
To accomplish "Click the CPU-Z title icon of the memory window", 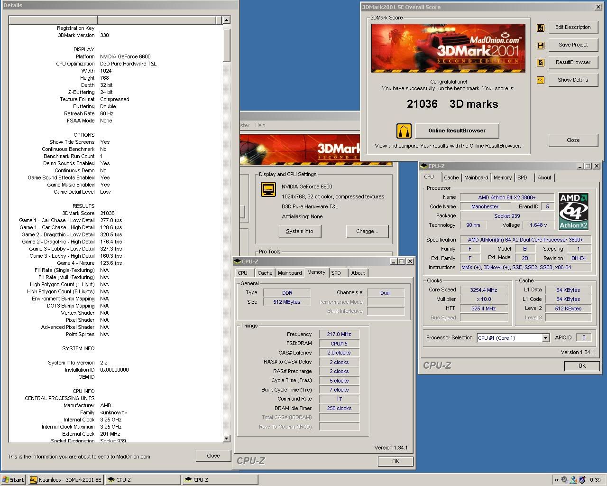I will tap(238, 262).
